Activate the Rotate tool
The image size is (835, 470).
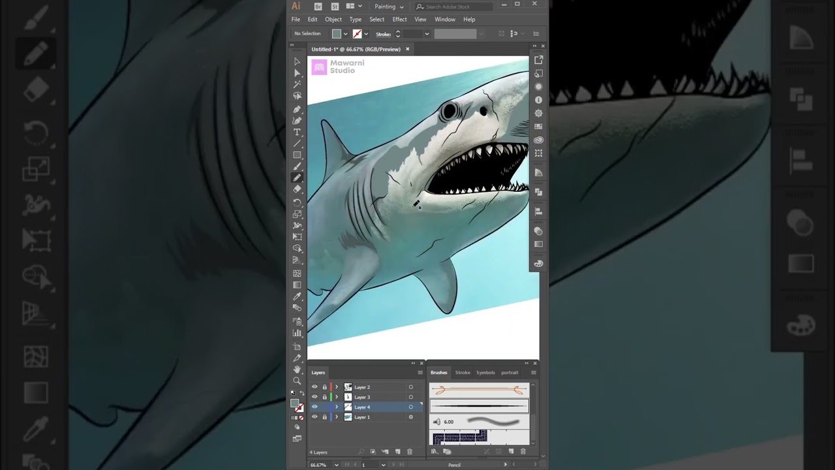[x=297, y=202]
